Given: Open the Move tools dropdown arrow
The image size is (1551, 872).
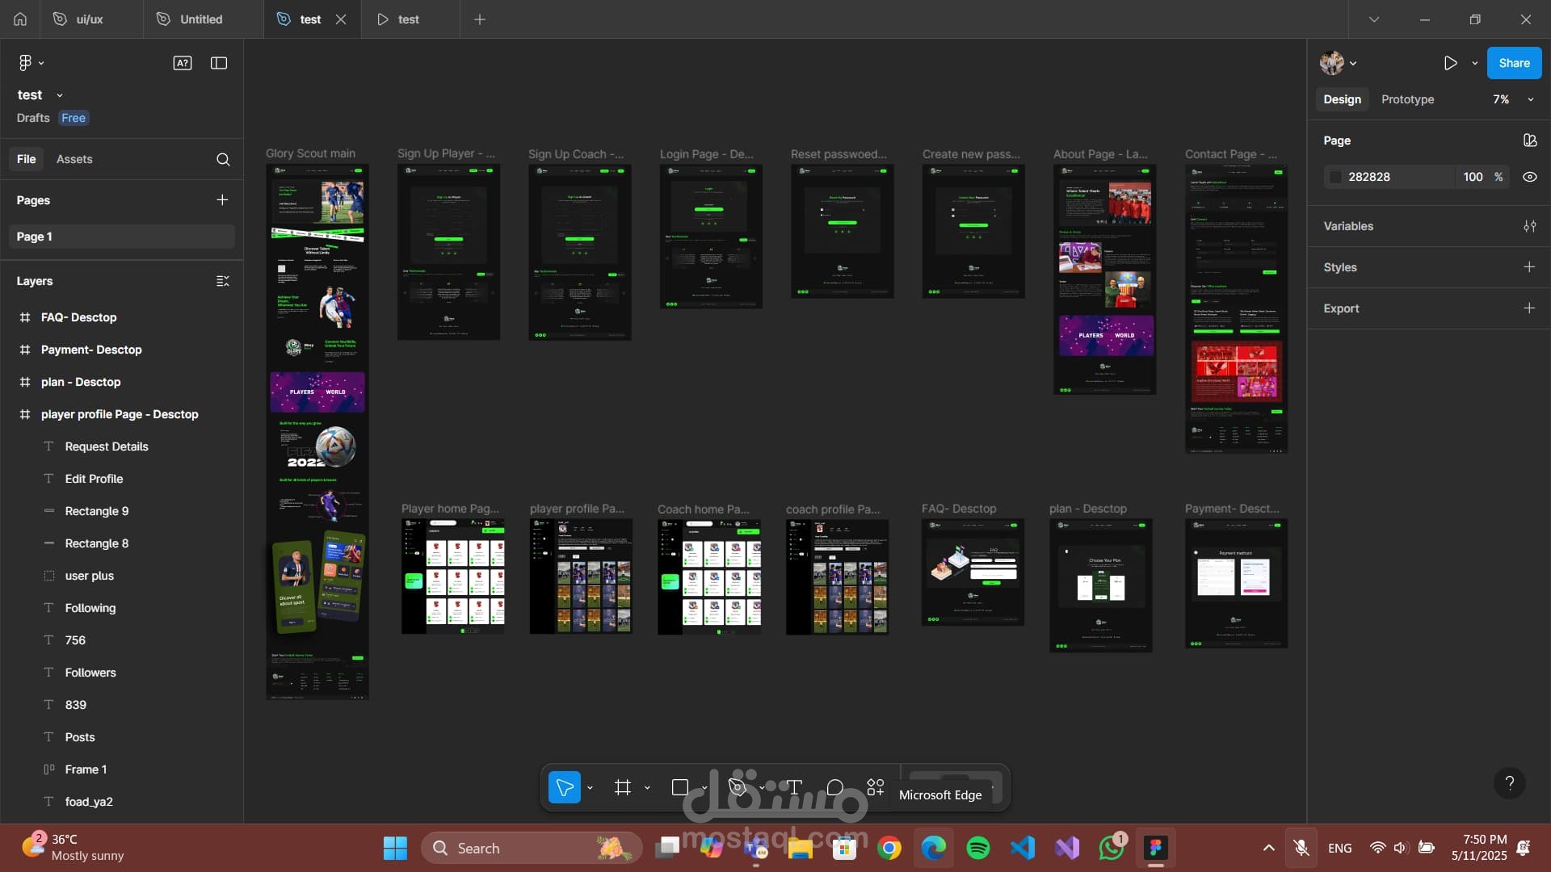Looking at the screenshot, I should pos(591,787).
